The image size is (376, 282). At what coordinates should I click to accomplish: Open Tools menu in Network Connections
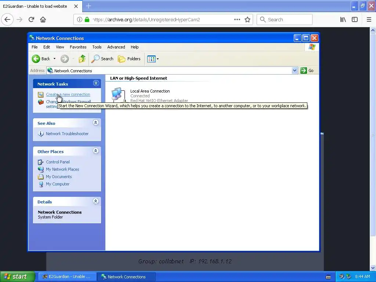(97, 47)
